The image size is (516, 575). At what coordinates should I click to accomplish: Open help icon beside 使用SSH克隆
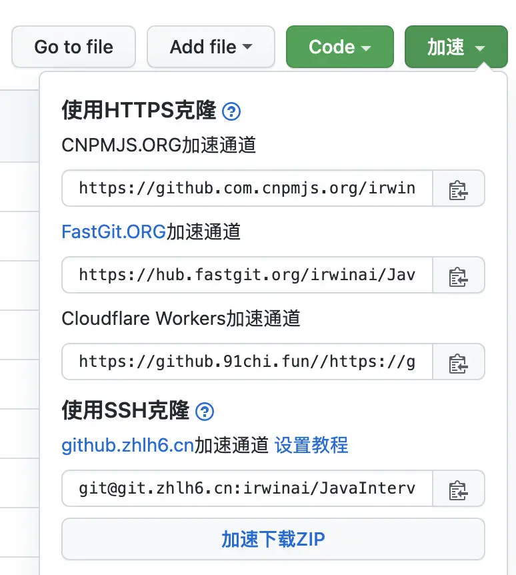[205, 412]
